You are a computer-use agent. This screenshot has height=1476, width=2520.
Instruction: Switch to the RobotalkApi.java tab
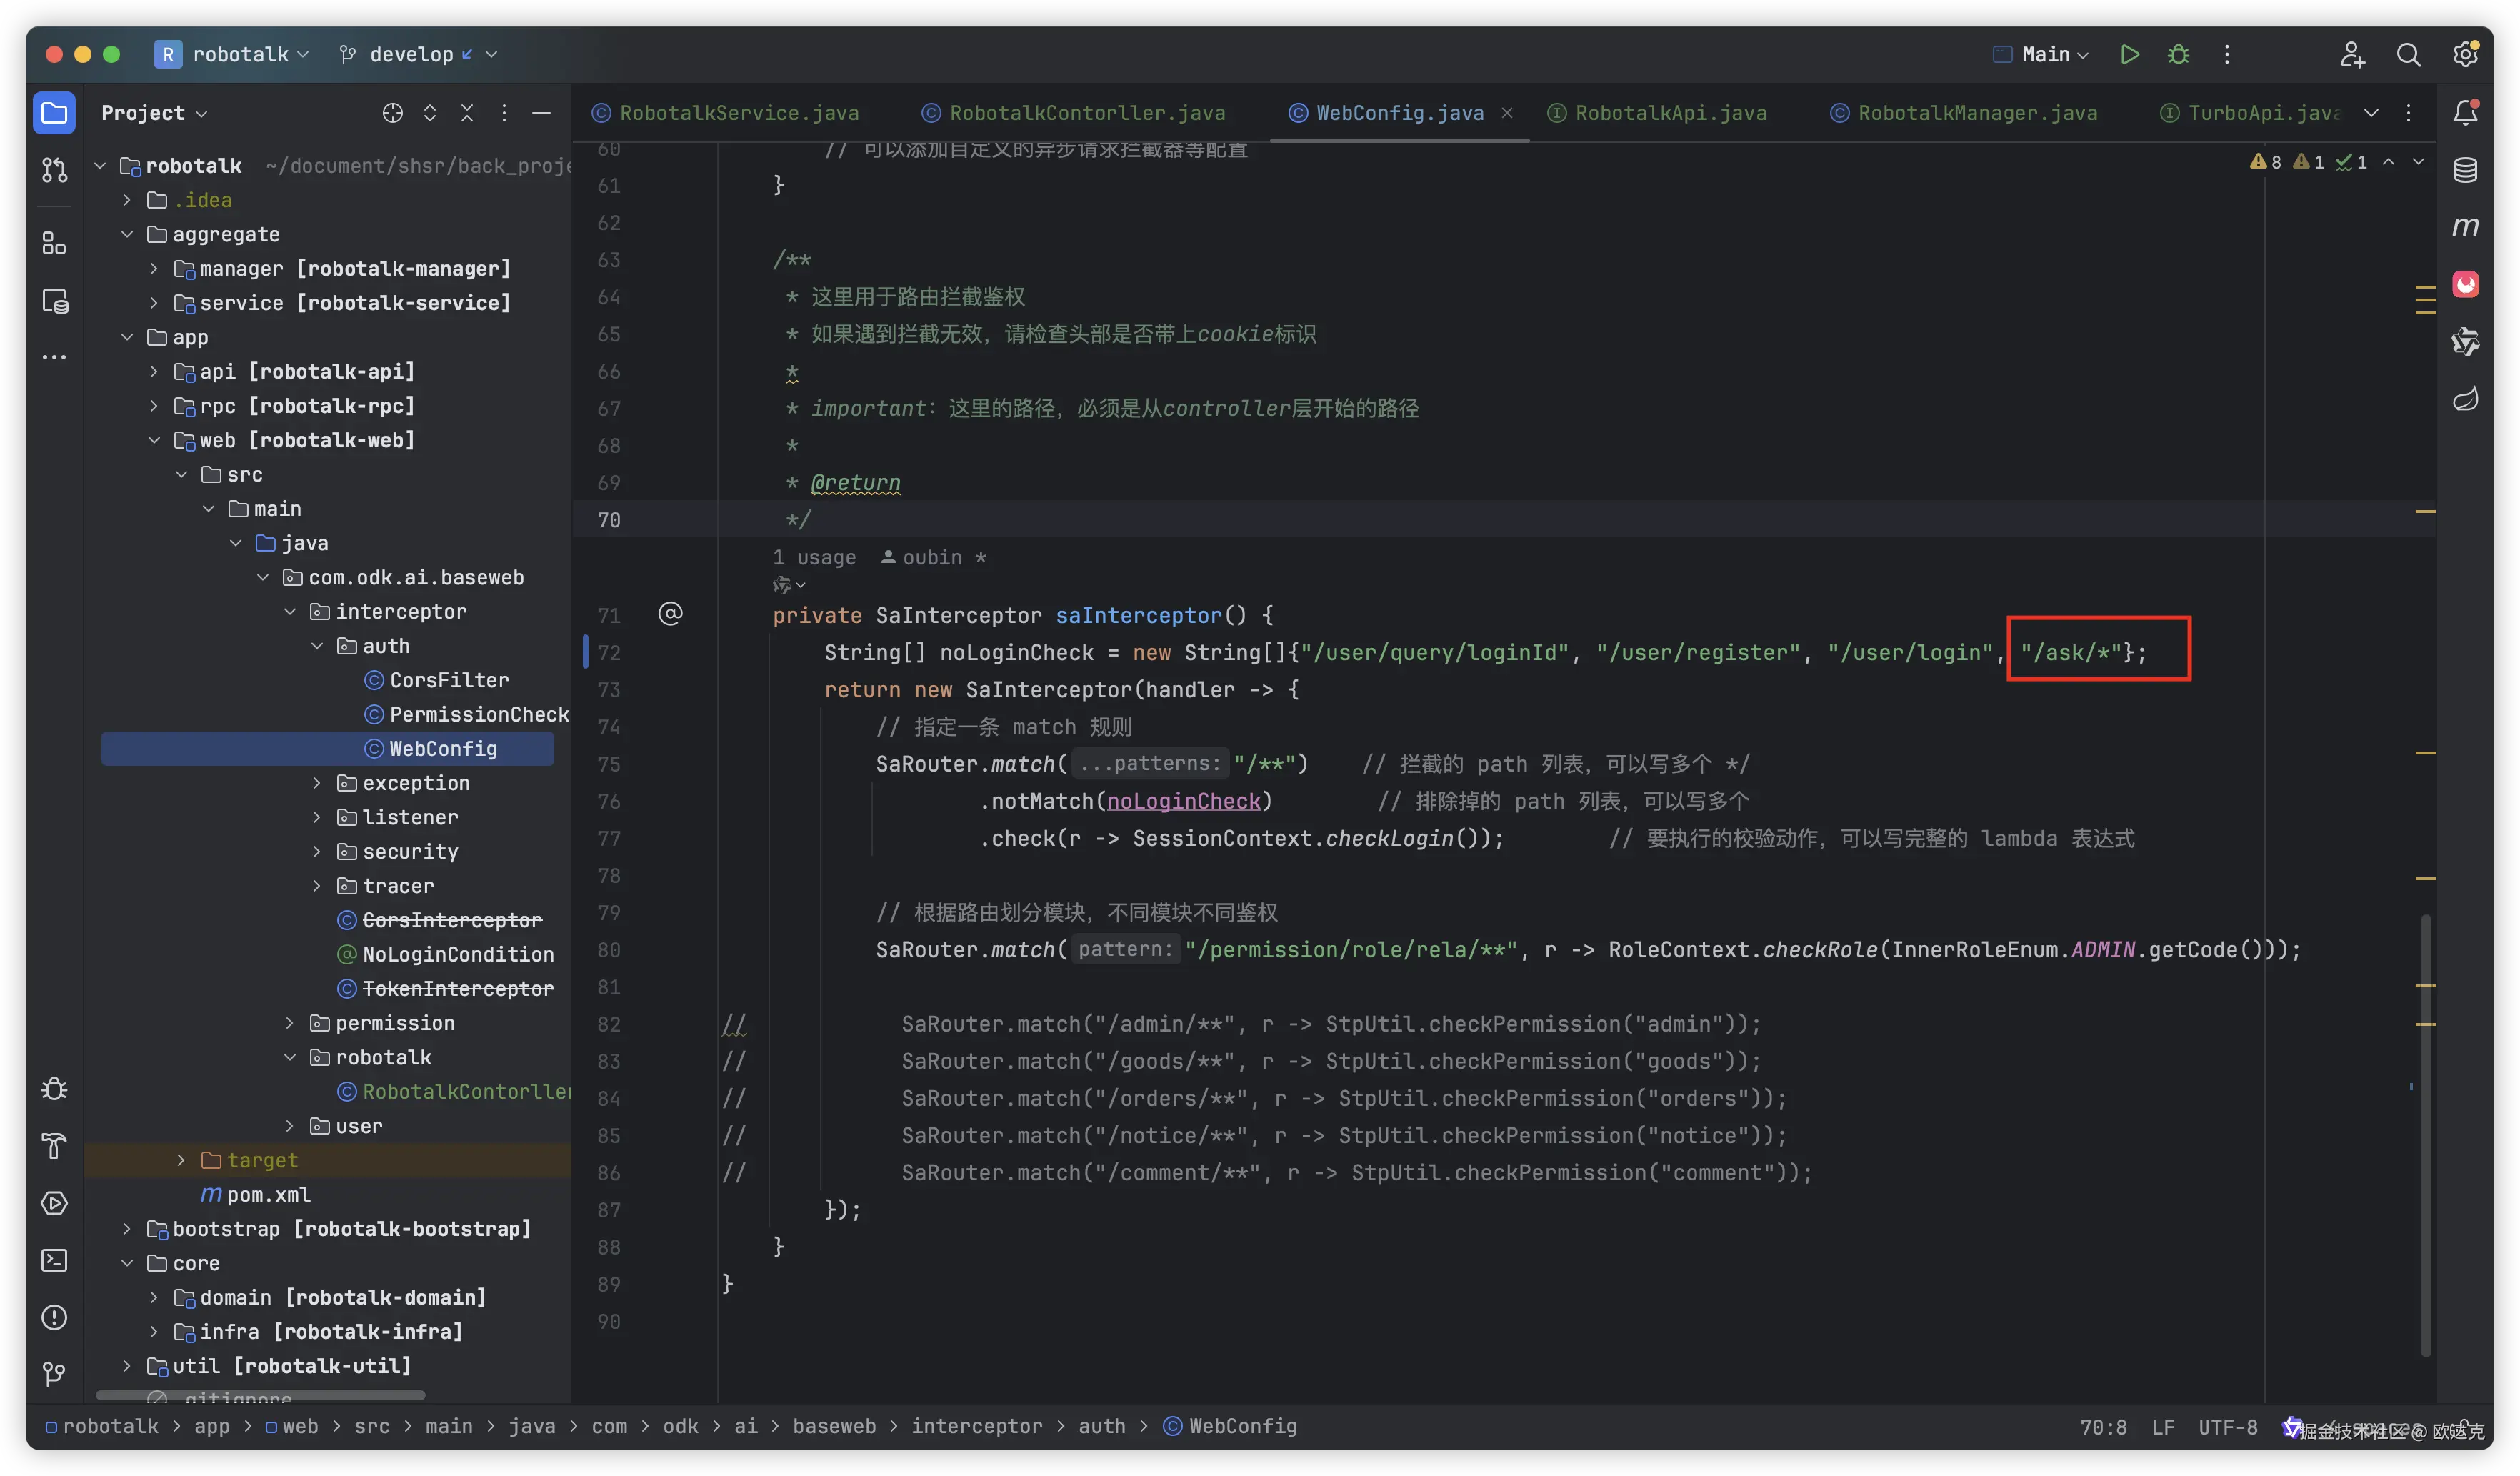(1670, 113)
